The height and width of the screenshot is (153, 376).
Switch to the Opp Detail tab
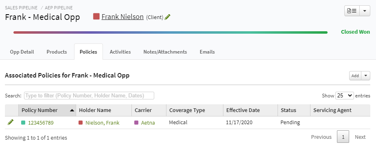click(x=22, y=52)
